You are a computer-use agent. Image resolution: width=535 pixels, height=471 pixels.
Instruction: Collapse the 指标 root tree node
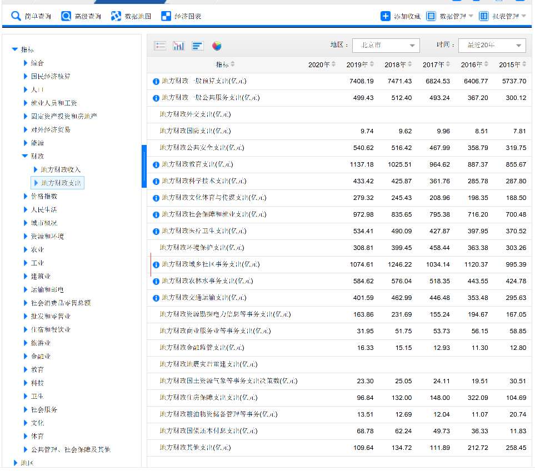point(14,49)
